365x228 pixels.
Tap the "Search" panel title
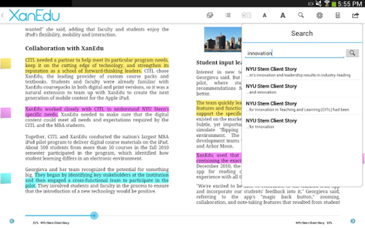click(x=302, y=33)
